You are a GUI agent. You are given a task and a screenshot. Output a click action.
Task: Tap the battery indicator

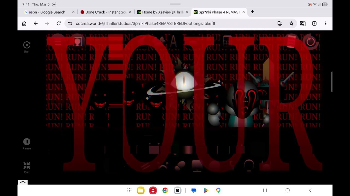coord(325,4)
